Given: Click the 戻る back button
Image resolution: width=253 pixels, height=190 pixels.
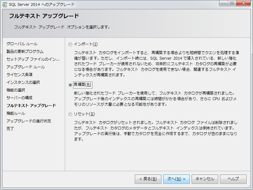Looking at the screenshot, I should 148,179.
